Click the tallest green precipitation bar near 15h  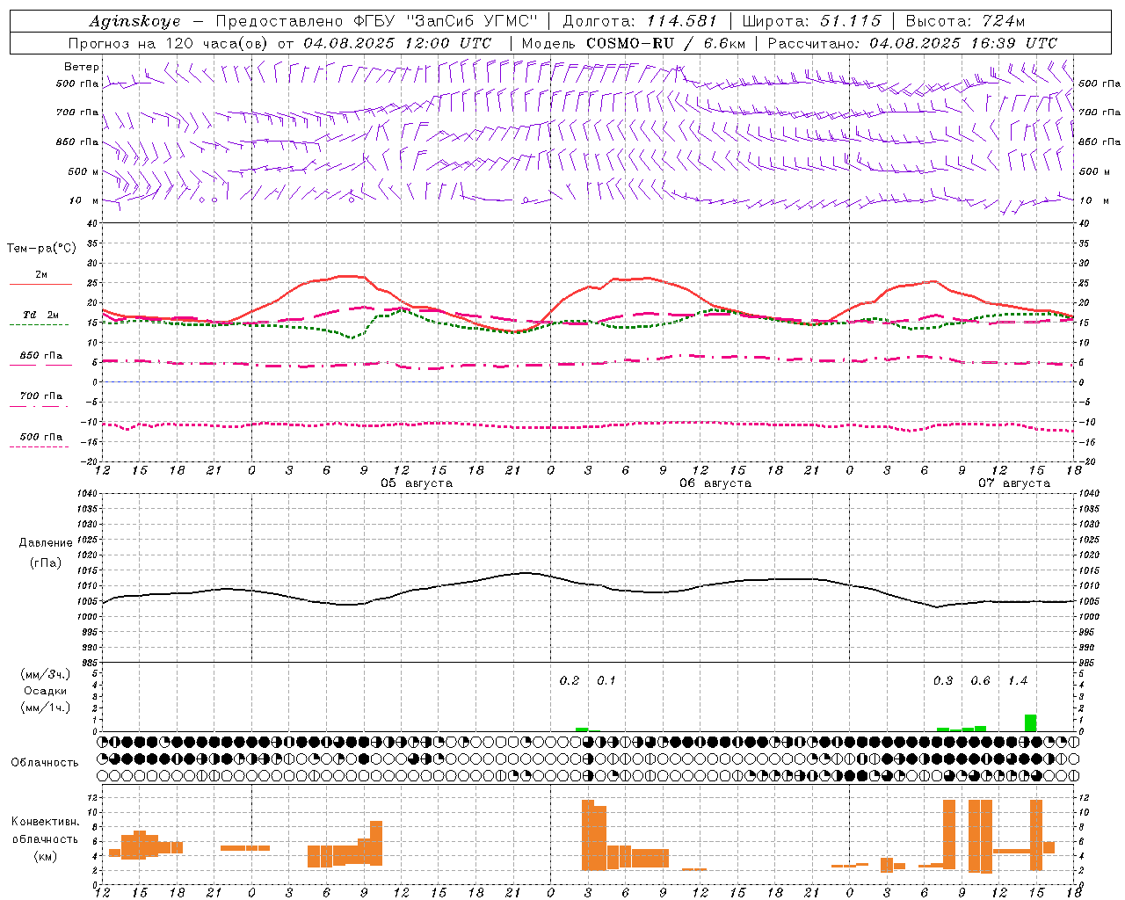[x=1030, y=722]
